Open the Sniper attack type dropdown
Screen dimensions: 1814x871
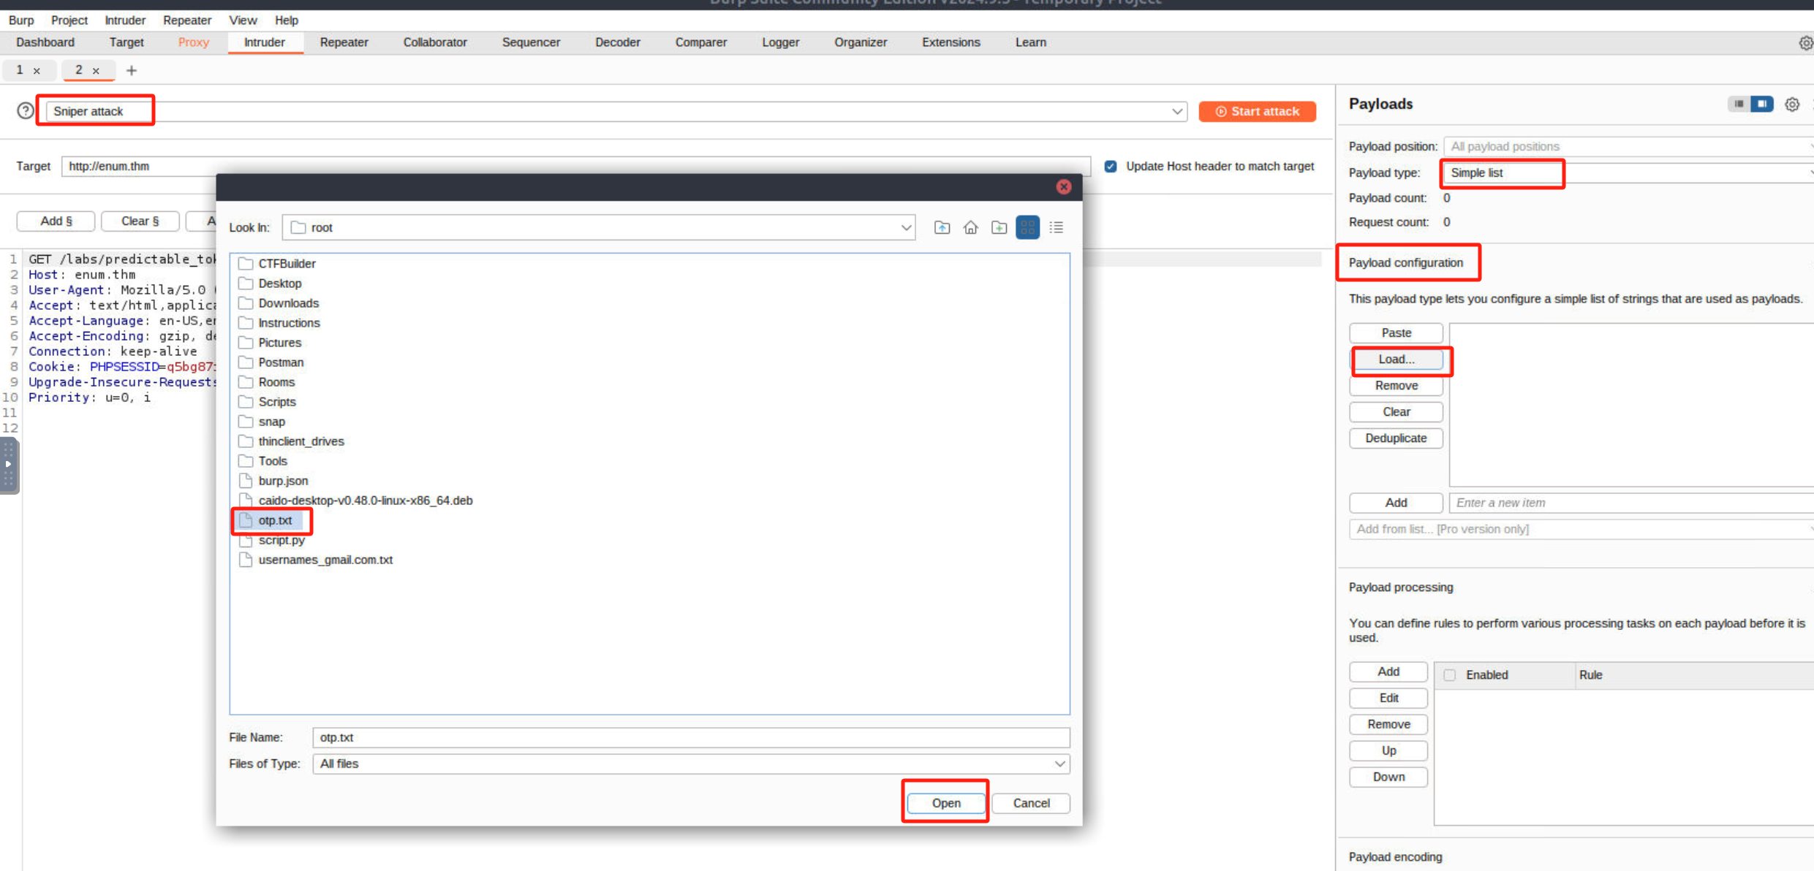coord(1176,111)
